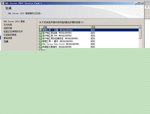Image resolution: width=150 pixels, height=114 pixels.
Task: Select the 管理工具 - 基本 (MSSQLSERVER) row
Action: 89,41
